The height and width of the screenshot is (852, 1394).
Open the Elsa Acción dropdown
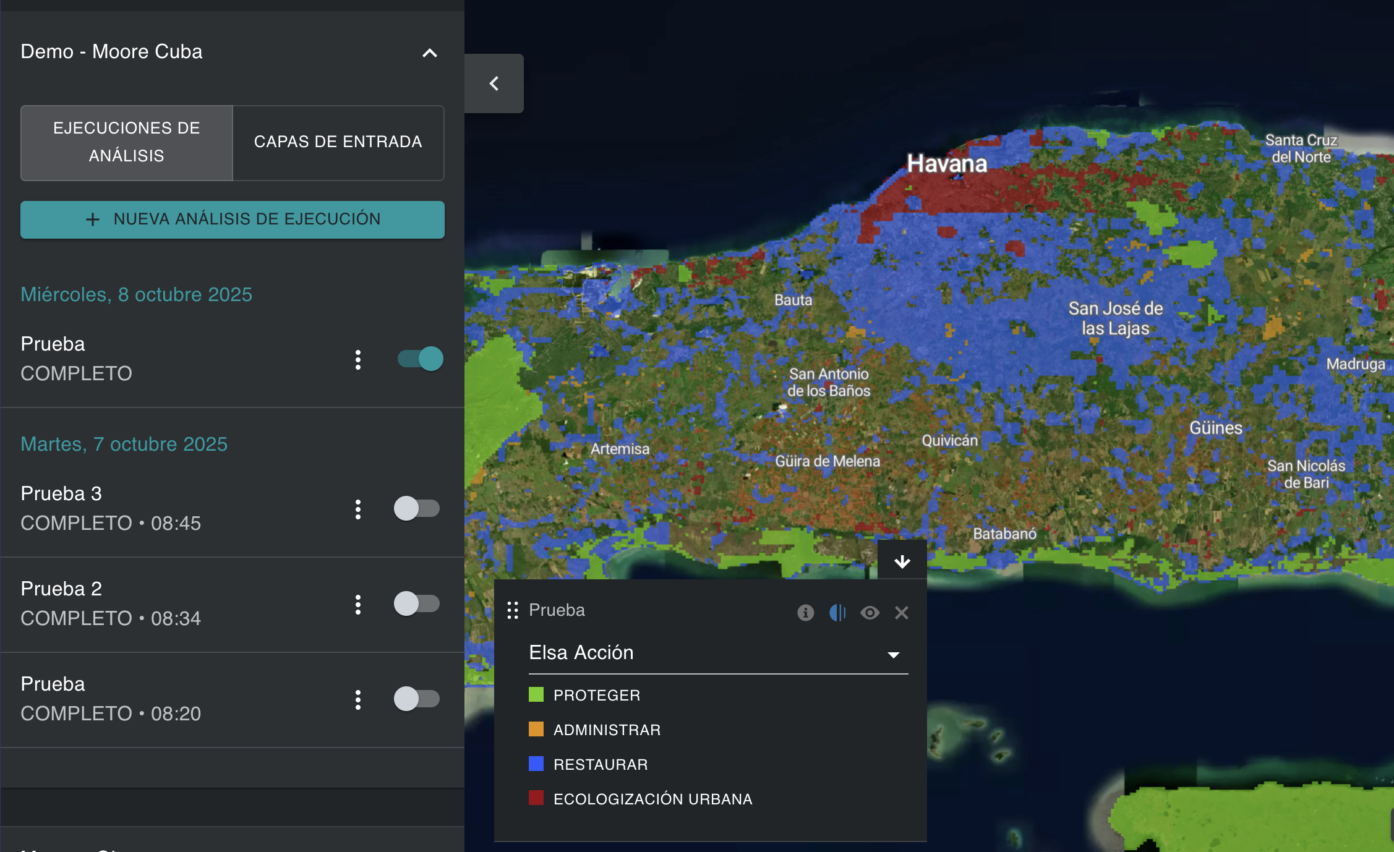pyautogui.click(x=717, y=653)
